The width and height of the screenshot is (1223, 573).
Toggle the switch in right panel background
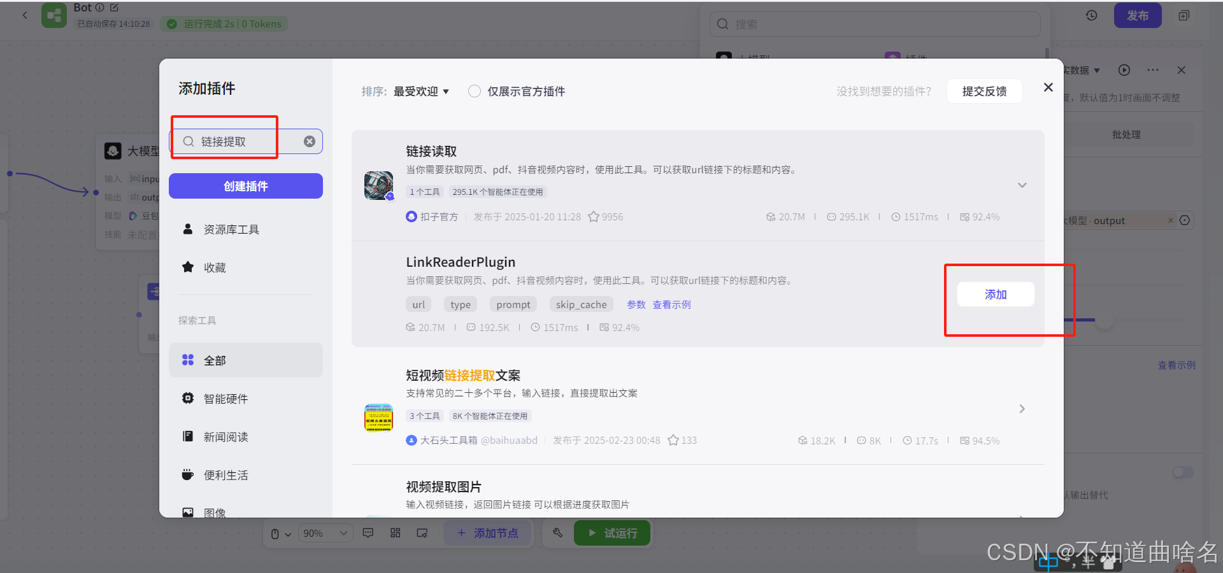click(1183, 472)
